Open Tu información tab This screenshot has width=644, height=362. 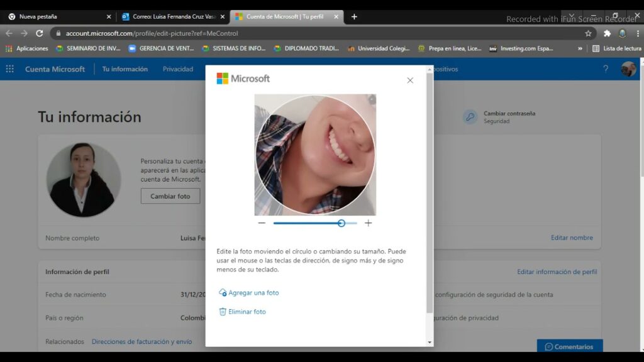click(x=125, y=69)
